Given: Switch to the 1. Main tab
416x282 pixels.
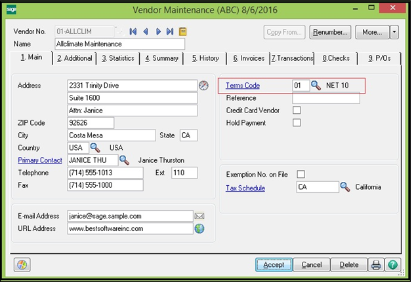Looking at the screenshot, I should (x=31, y=58).
